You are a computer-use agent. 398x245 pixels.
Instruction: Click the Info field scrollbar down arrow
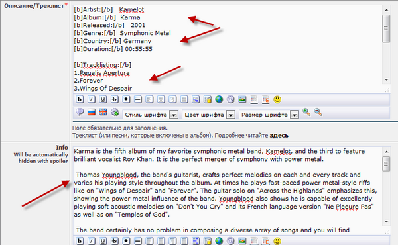pyautogui.click(x=386, y=221)
